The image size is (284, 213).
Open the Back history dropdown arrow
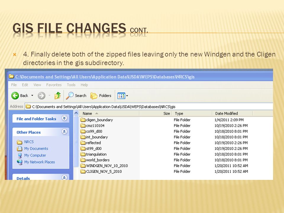tap(32, 96)
